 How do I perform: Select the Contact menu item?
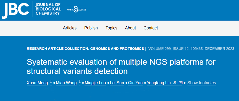tap(151, 28)
